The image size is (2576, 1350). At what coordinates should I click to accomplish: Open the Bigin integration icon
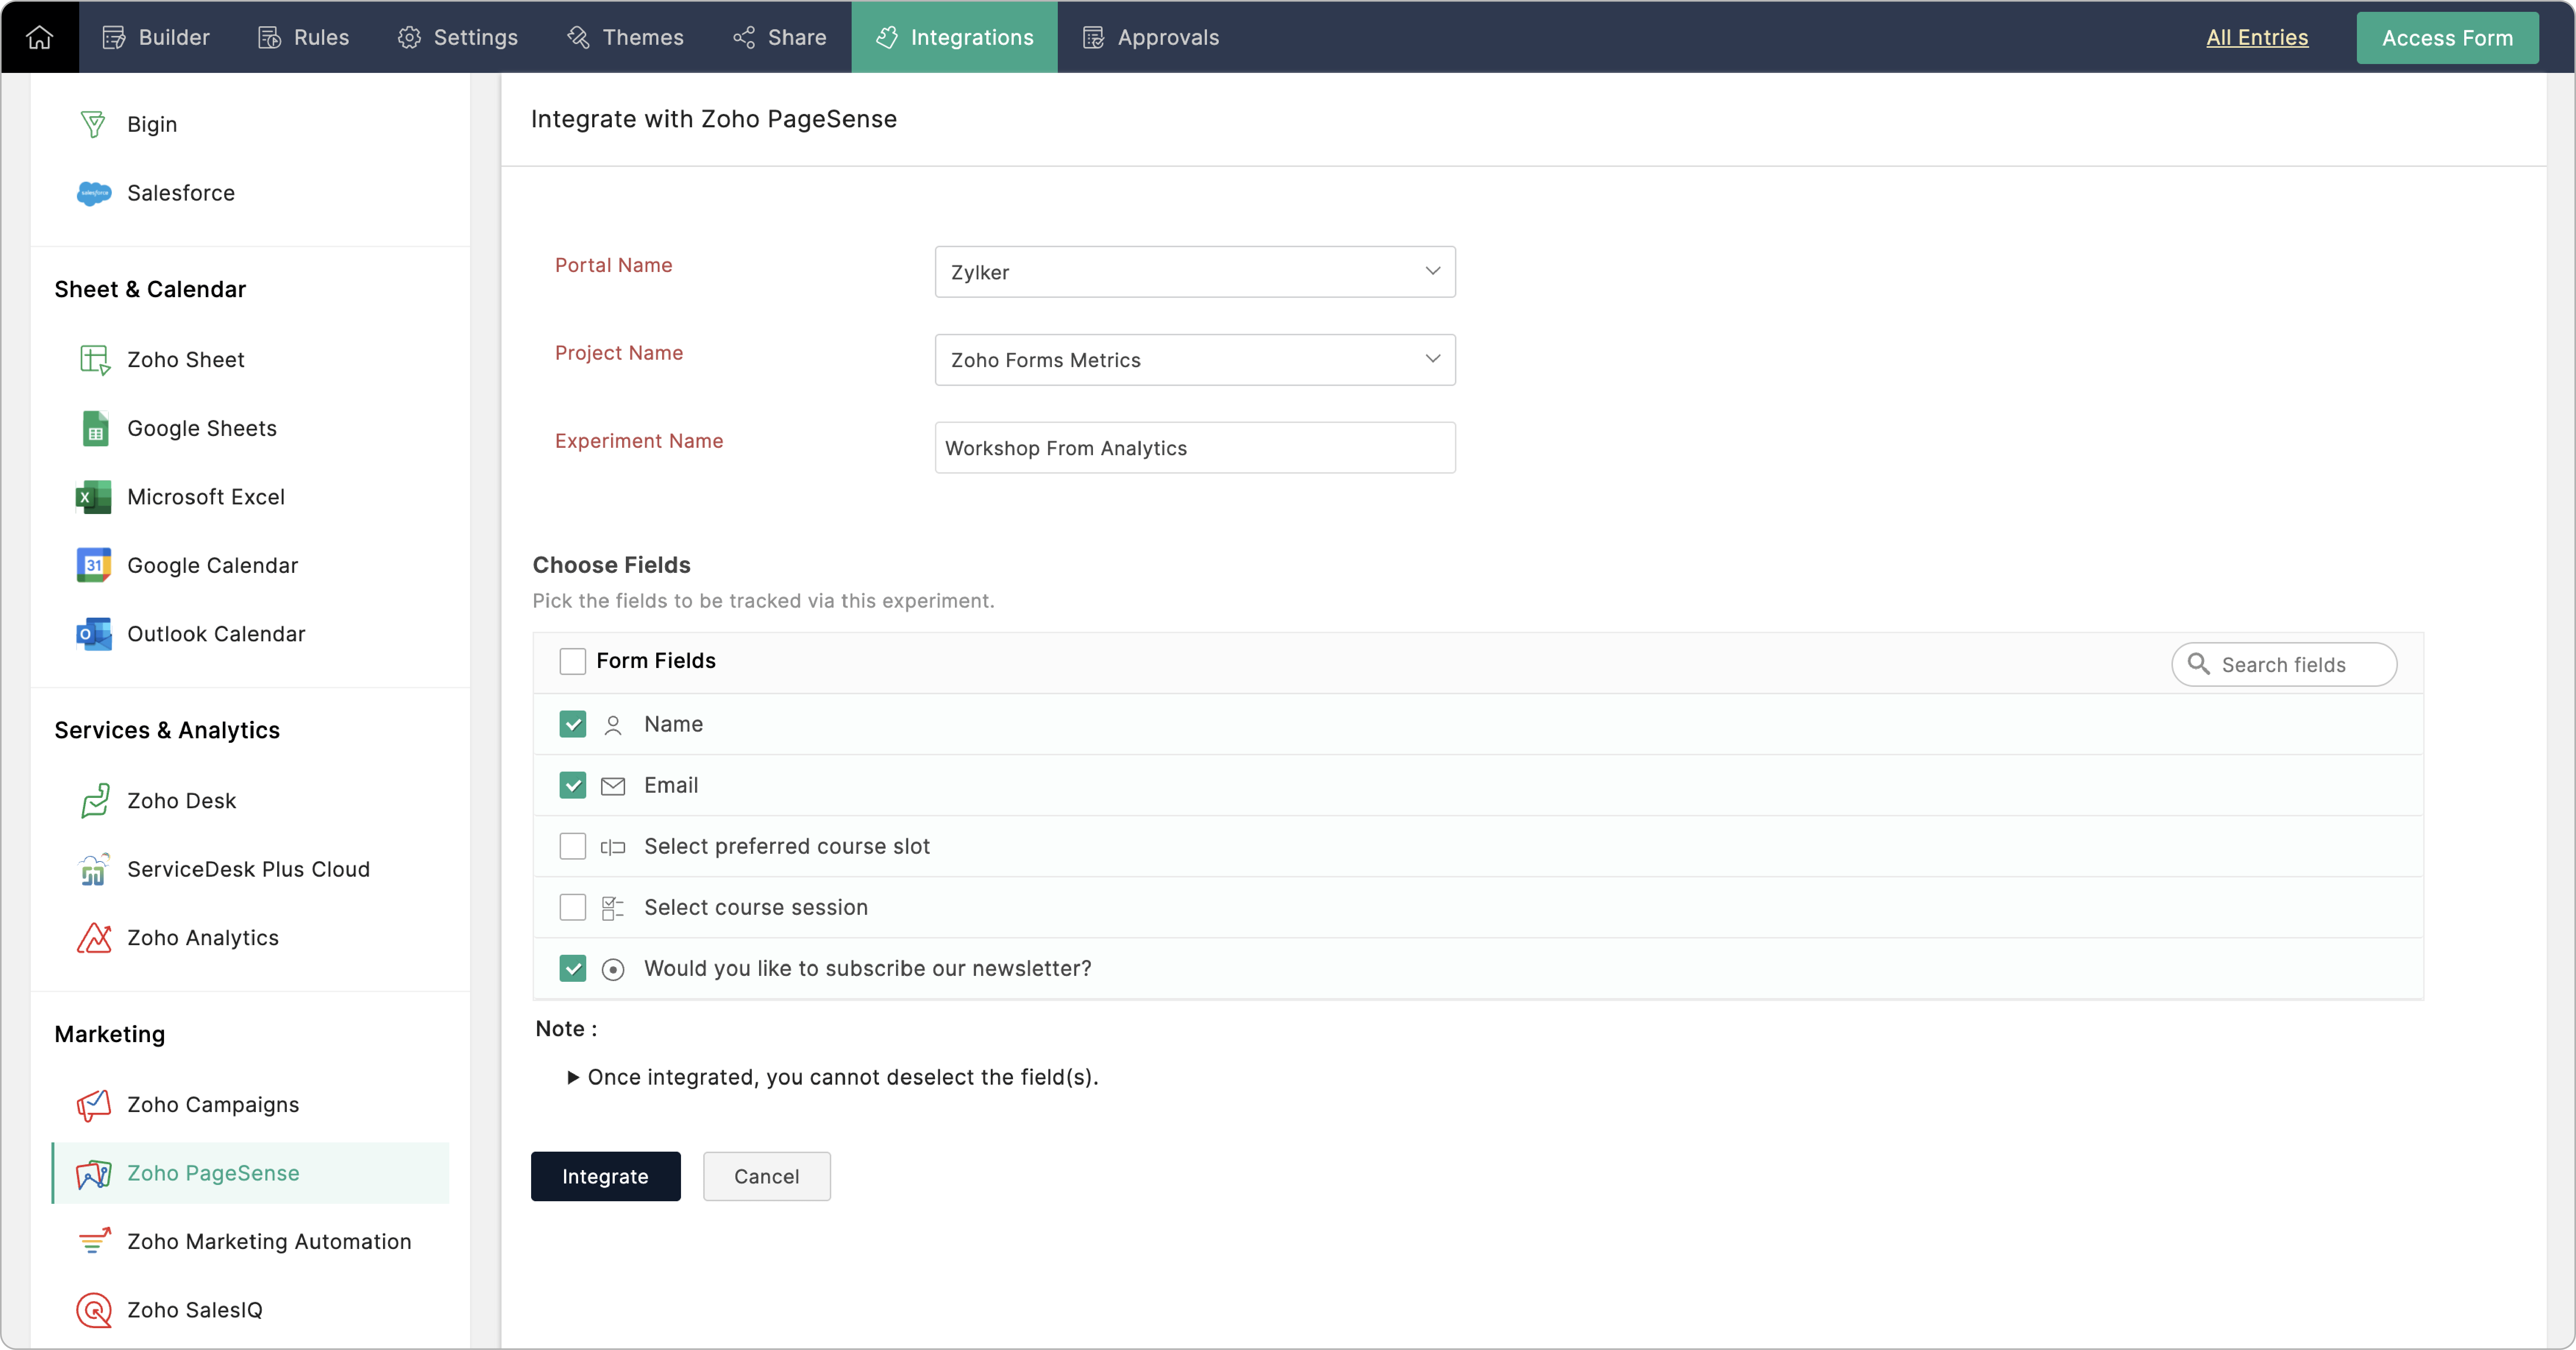tap(93, 124)
